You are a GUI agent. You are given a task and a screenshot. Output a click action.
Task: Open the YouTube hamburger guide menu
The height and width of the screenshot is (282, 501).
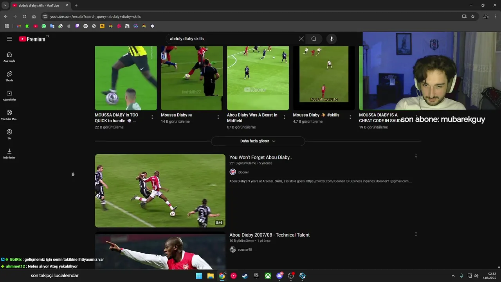click(x=9, y=39)
